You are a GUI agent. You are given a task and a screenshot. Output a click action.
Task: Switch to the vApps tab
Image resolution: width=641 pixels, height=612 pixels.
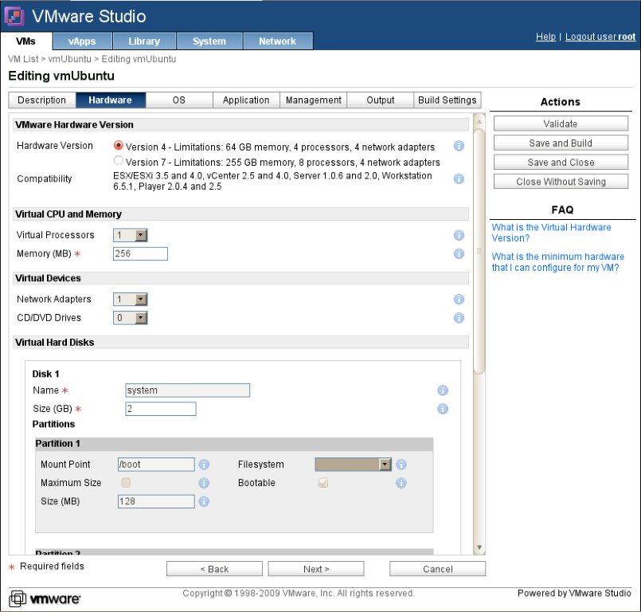click(x=82, y=41)
